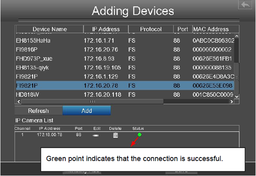Click the device list scroll up arrow

click(237, 36)
